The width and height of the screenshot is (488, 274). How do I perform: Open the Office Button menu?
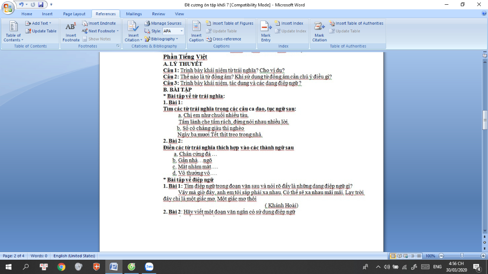click(8, 8)
